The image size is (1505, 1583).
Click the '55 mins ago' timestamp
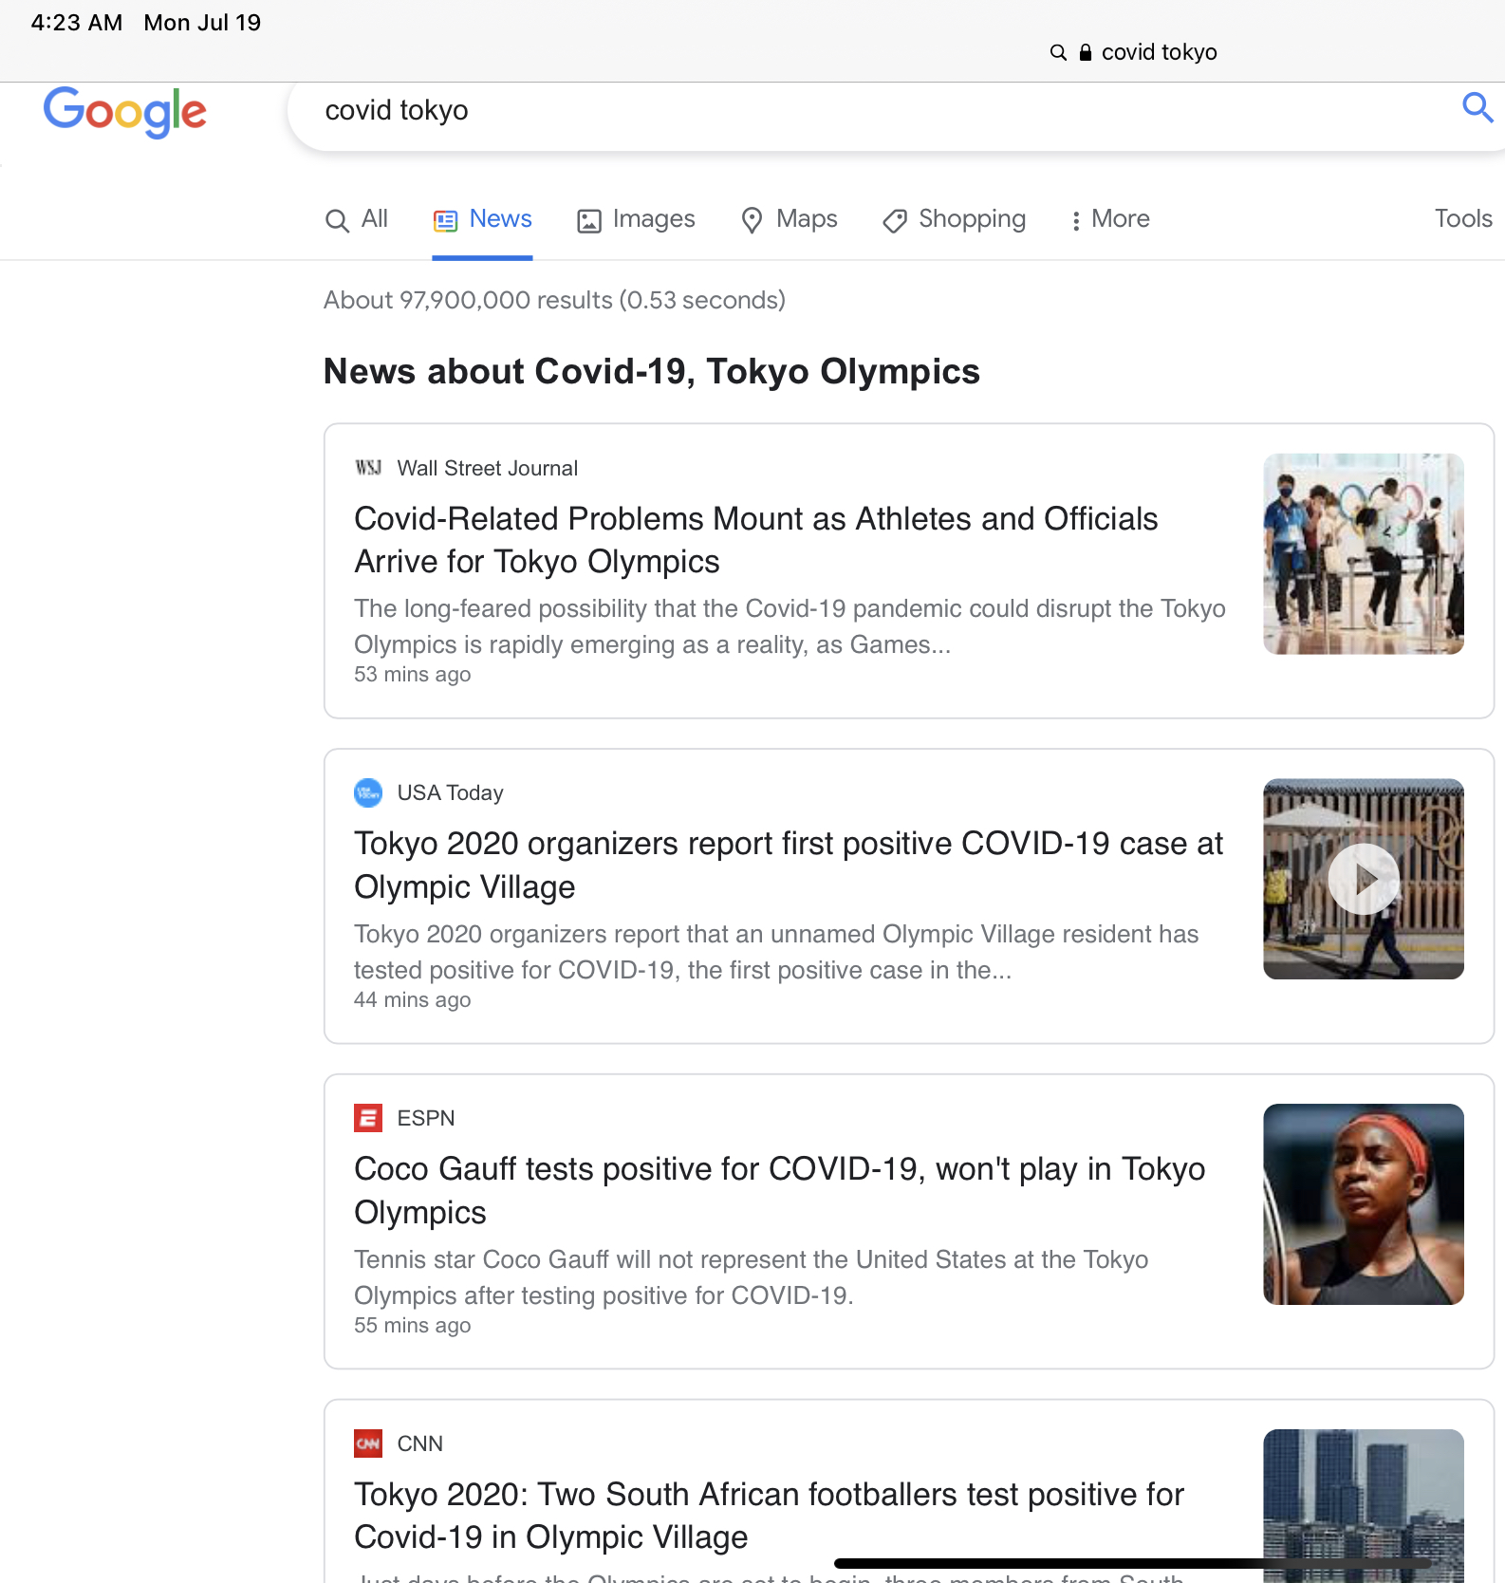tap(413, 1326)
